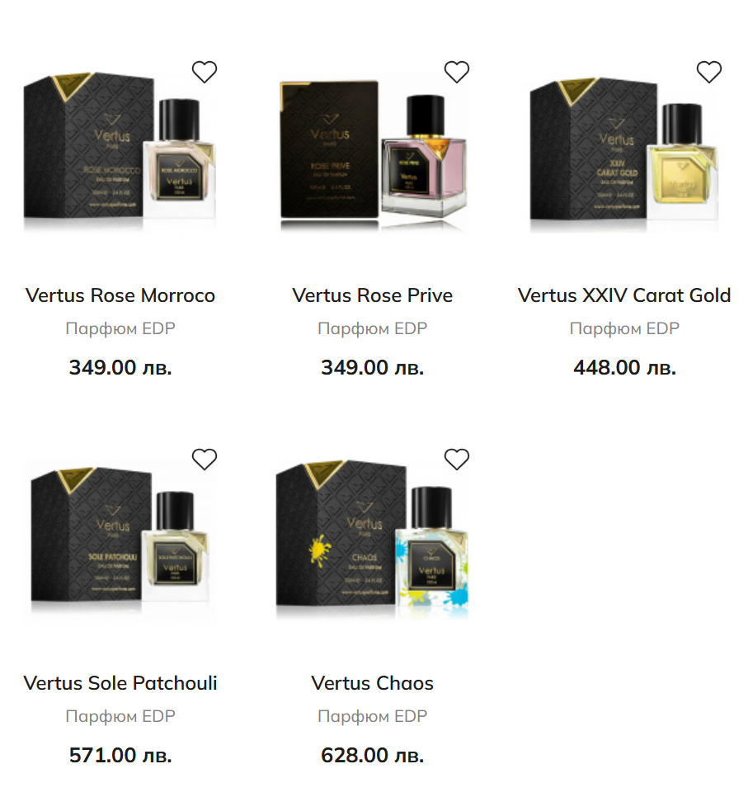Add Vertus Rose Morroco to wishlist
Image resolution: width=748 pixels, height=811 pixels.
[x=205, y=72]
